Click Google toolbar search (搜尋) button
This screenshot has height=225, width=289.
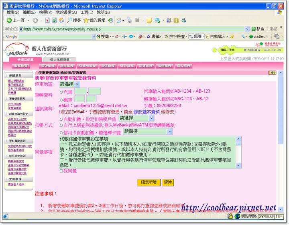103,36
